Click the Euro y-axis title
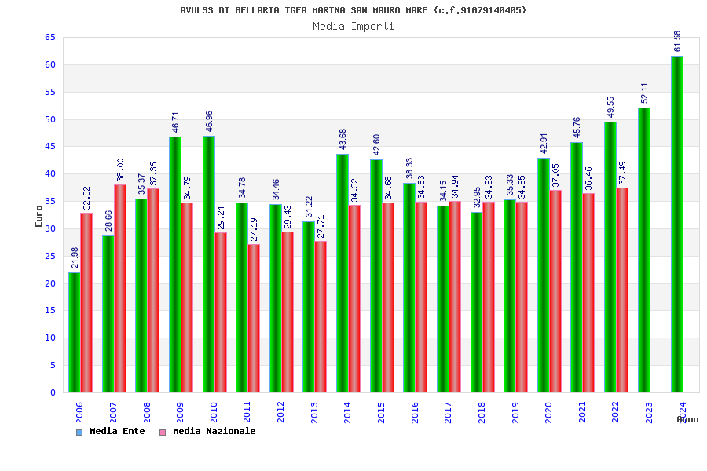The height and width of the screenshot is (471, 707). coord(38,216)
